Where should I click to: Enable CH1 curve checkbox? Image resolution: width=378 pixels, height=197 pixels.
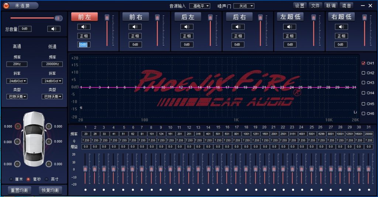pos(364,63)
